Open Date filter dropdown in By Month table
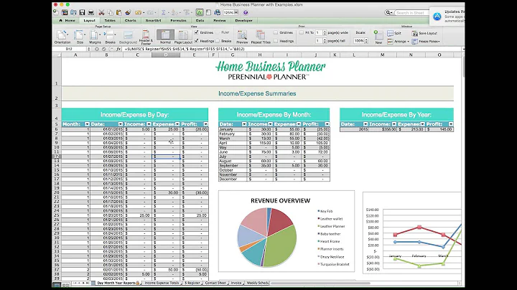The image size is (517, 290). tap(244, 124)
